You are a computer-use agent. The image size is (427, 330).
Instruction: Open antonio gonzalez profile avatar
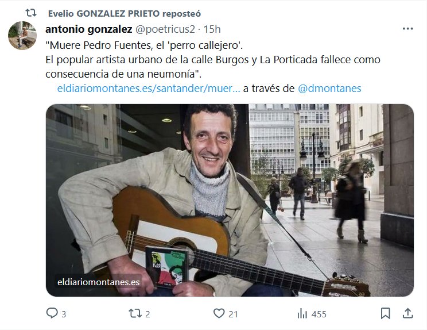22,36
